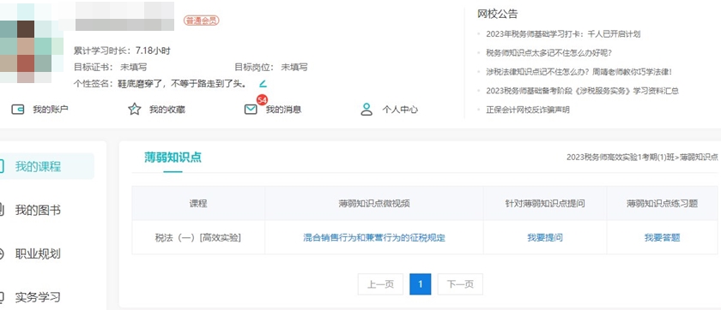Click the 课程 column header

click(198, 204)
